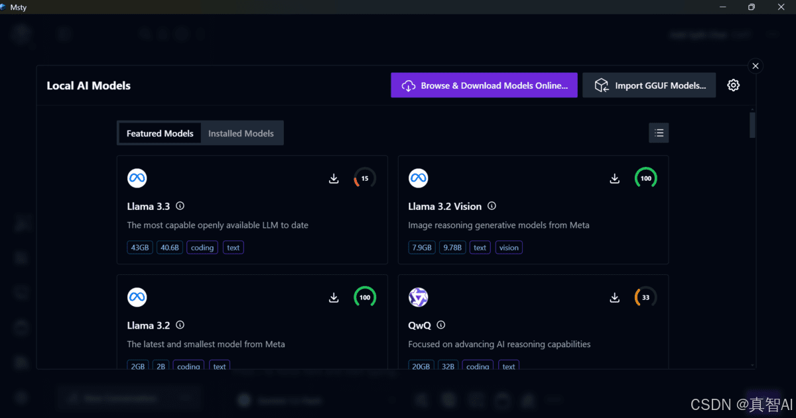Screen dimensions: 796x418
Task: Open info for Llama 3.2 Vision
Action: point(492,206)
